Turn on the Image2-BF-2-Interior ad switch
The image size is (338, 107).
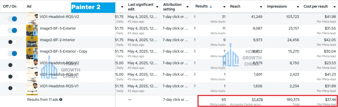click(12, 42)
